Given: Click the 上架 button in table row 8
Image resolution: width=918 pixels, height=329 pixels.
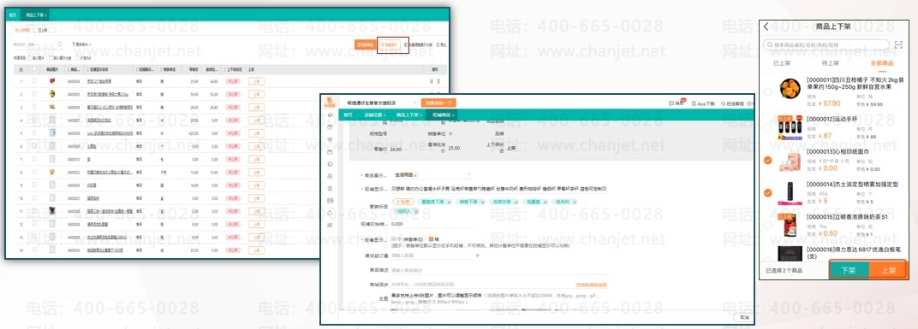Looking at the screenshot, I should [x=256, y=172].
